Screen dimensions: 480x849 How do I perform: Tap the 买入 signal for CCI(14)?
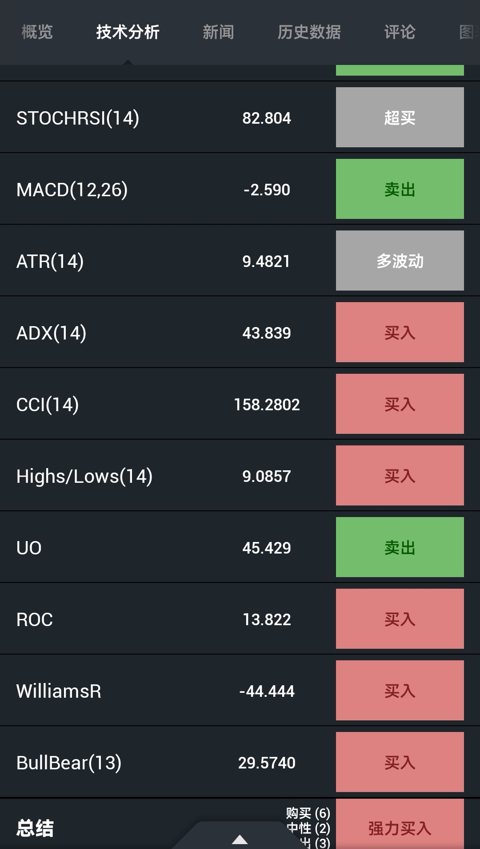click(400, 404)
